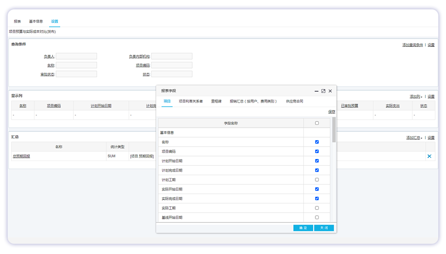The height and width of the screenshot is (254, 446).
Task: Check the 实际工期 field checkbox
Action: tap(317, 208)
